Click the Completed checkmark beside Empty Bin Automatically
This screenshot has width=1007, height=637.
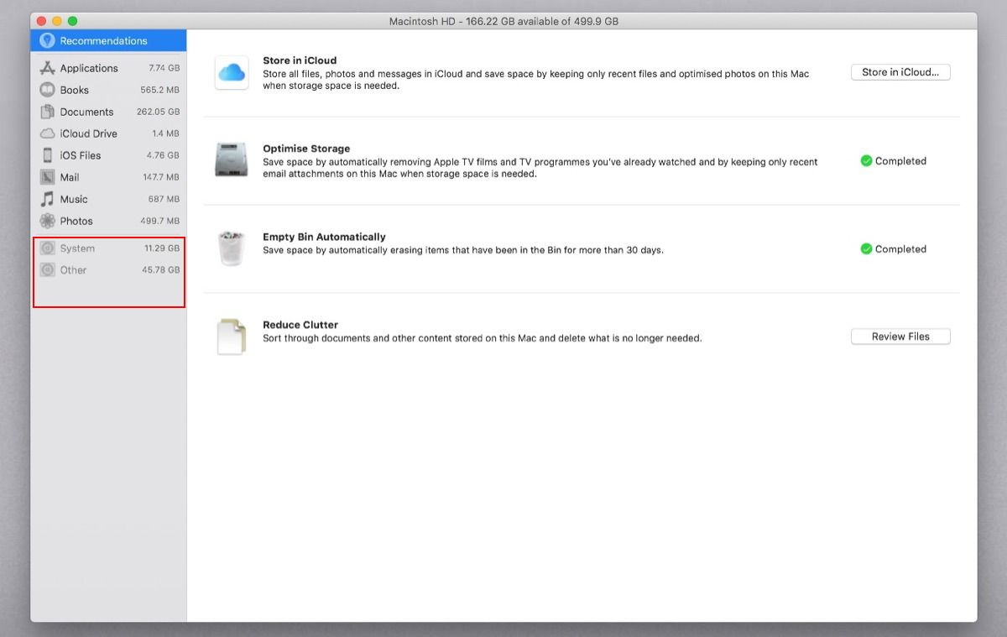[866, 248]
